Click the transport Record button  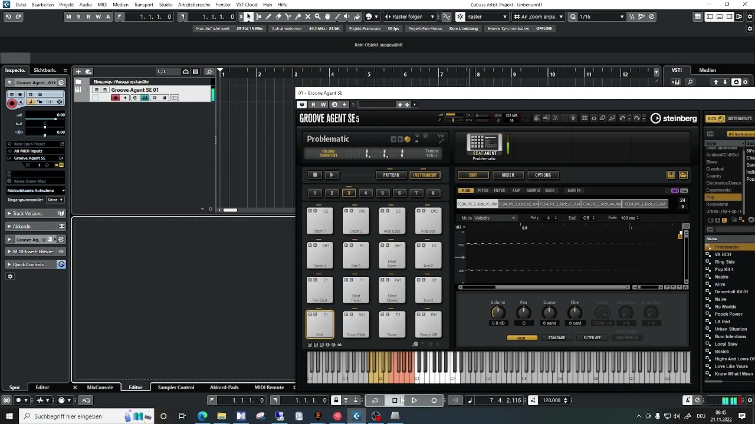pyautogui.click(x=434, y=400)
